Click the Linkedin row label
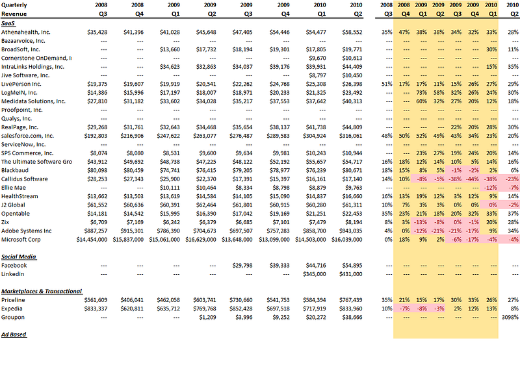 [x=12, y=274]
